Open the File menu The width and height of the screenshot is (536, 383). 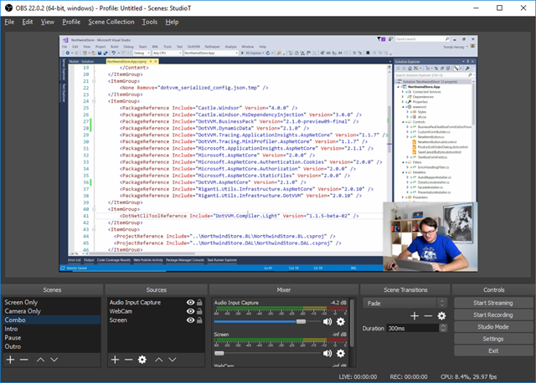[x=9, y=22]
